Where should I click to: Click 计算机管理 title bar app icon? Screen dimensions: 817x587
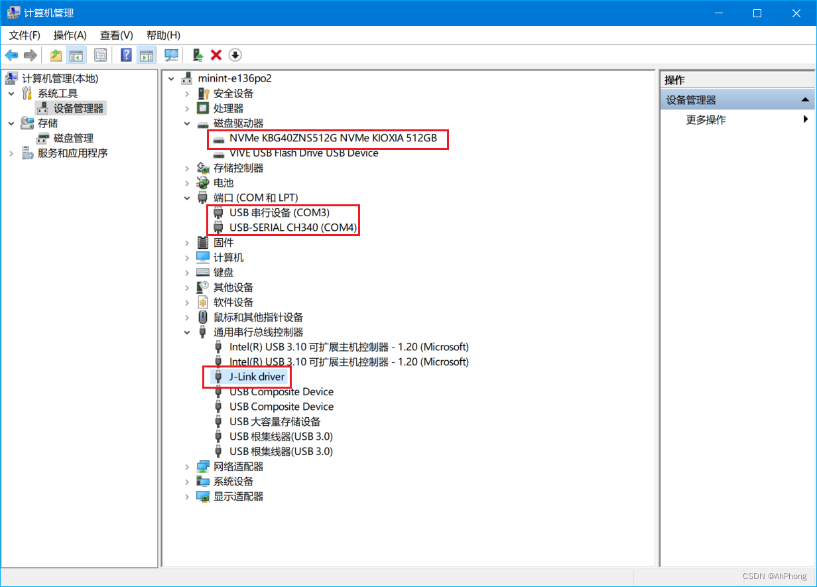(13, 13)
